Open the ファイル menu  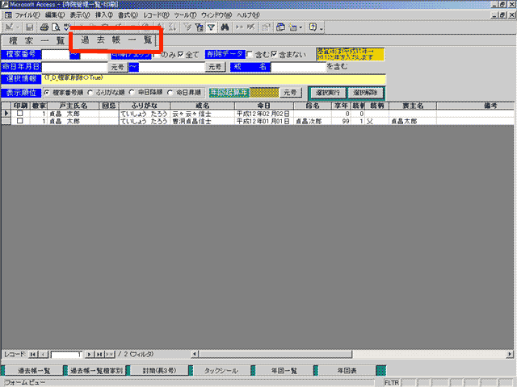[x=26, y=15]
